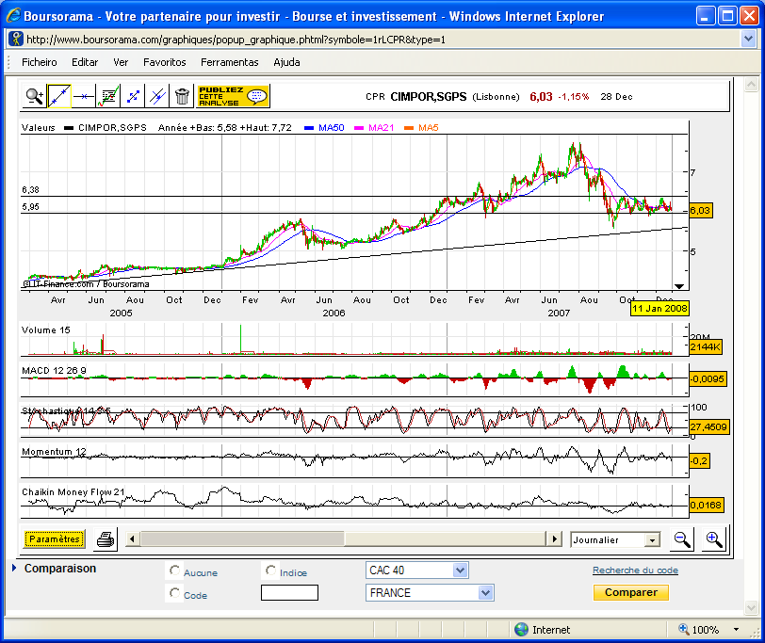Click the MA50 legend label

332,128
